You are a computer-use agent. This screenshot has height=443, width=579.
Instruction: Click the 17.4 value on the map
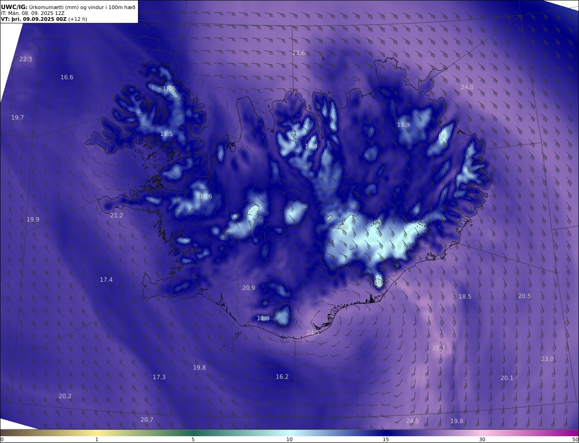pos(106,279)
